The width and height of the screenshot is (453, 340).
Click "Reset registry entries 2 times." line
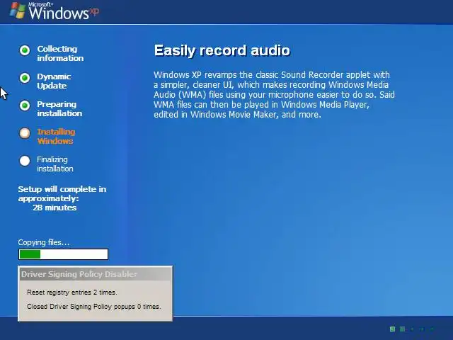pos(72,293)
